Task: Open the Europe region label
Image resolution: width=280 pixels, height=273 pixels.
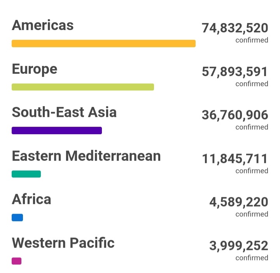Action: 35,69
